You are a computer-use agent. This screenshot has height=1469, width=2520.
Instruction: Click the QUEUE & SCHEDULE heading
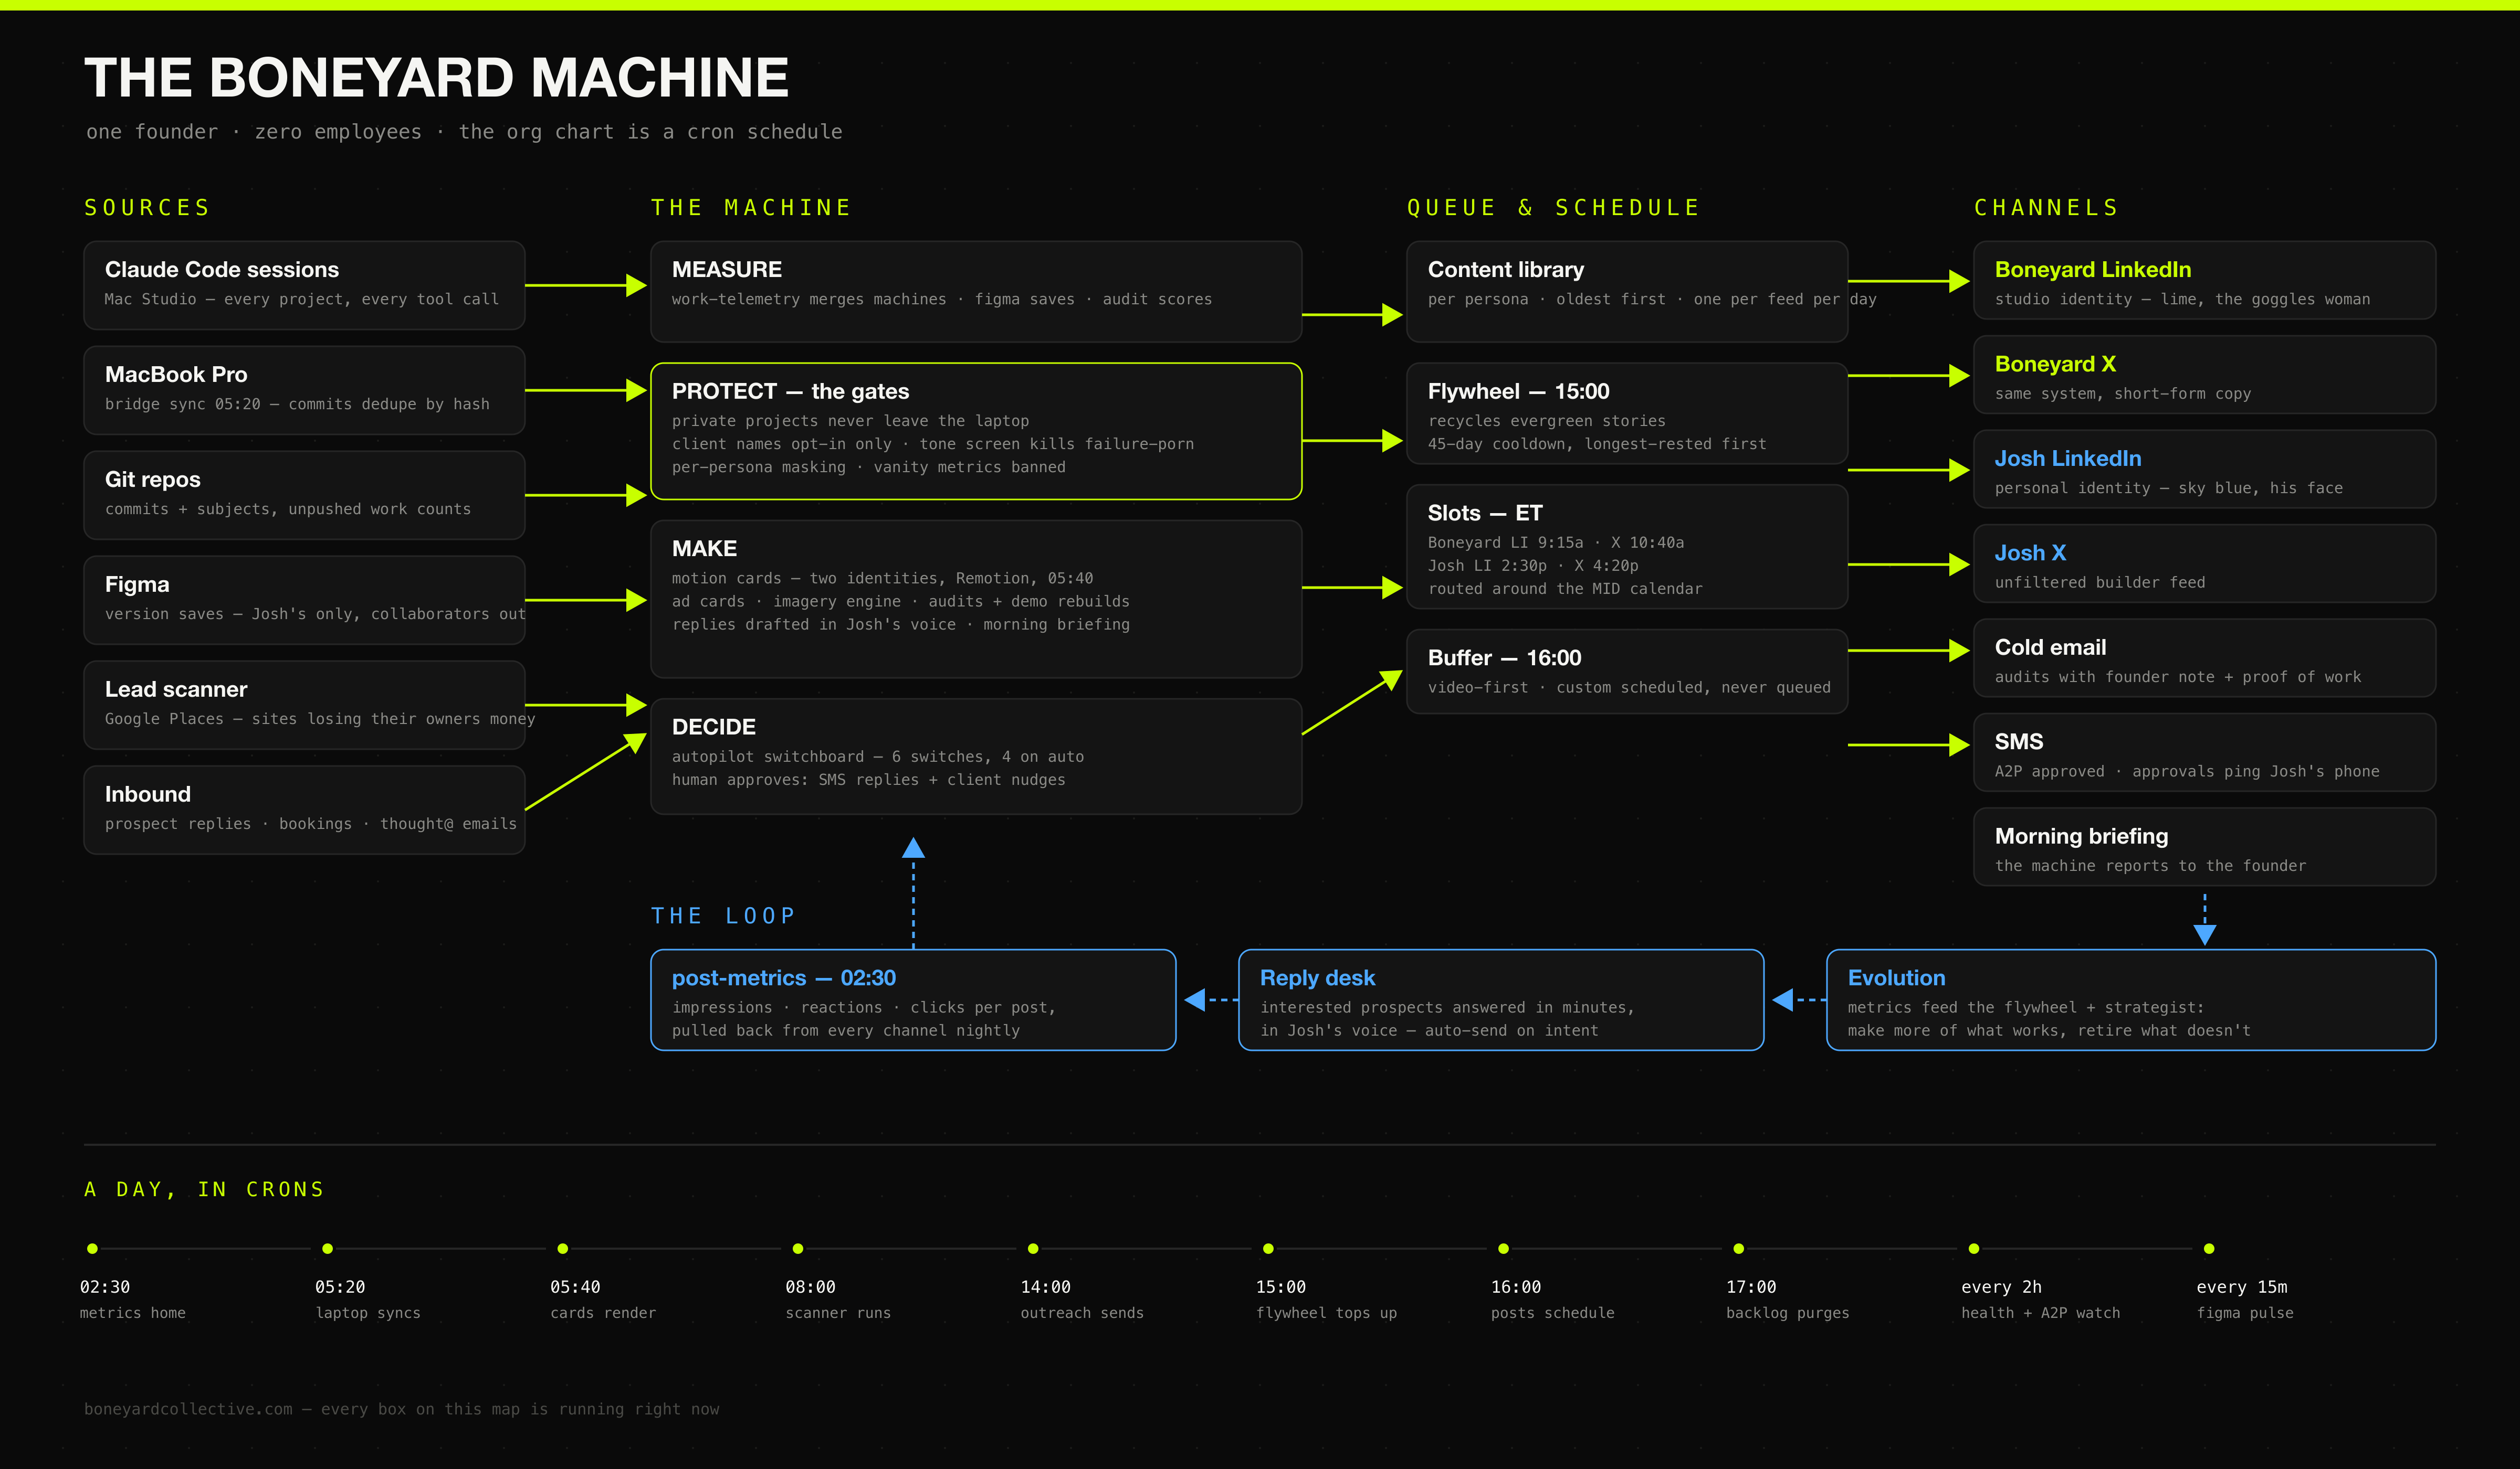(1553, 208)
